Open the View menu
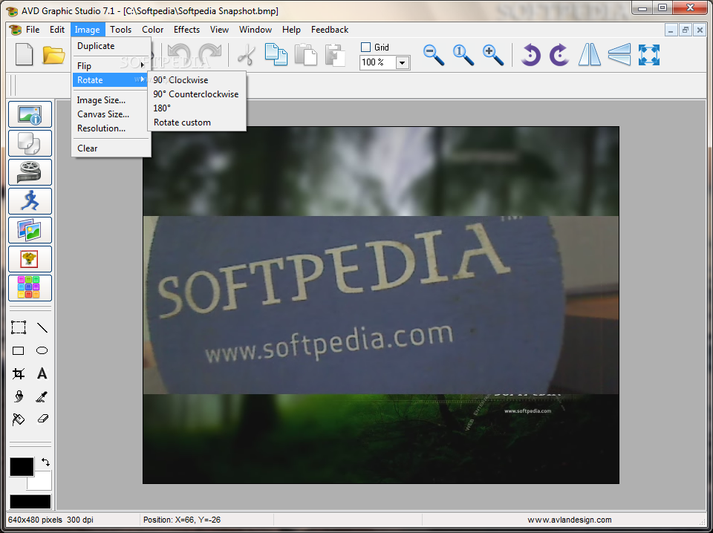Image resolution: width=713 pixels, height=533 pixels. pyautogui.click(x=219, y=30)
